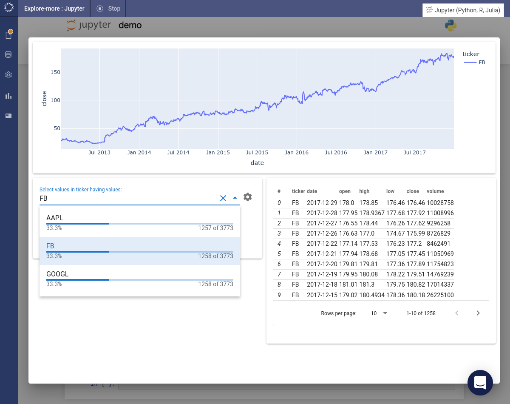Open the database icon in left sidebar
This screenshot has width=510, height=404.
[x=8, y=54]
